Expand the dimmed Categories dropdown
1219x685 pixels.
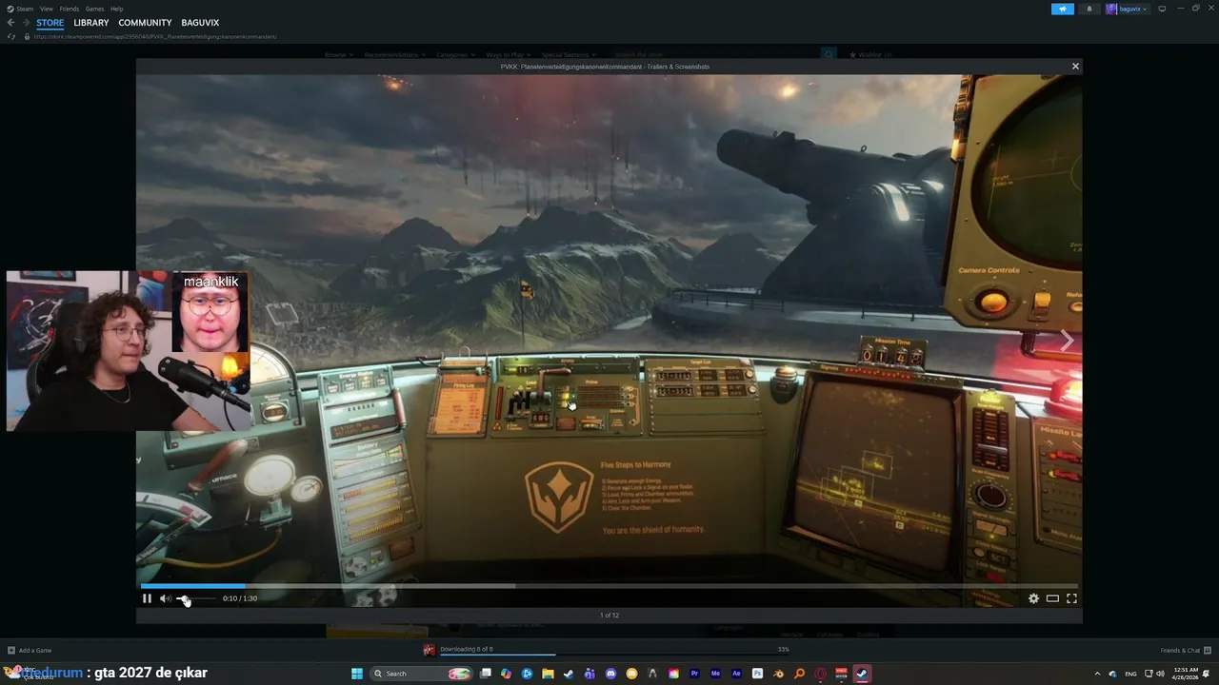tap(456, 55)
